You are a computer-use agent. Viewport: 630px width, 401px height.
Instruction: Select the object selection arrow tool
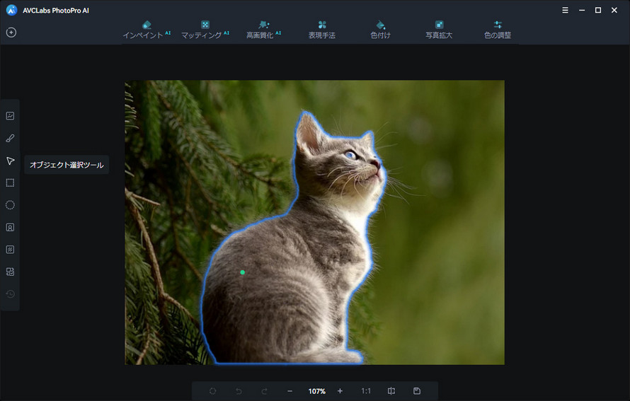pos(10,161)
